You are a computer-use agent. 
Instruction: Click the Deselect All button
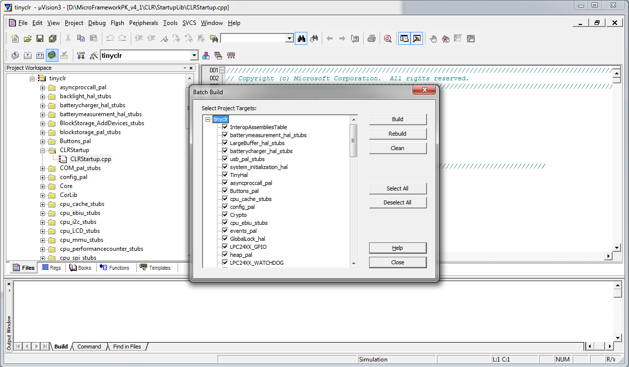[398, 202]
